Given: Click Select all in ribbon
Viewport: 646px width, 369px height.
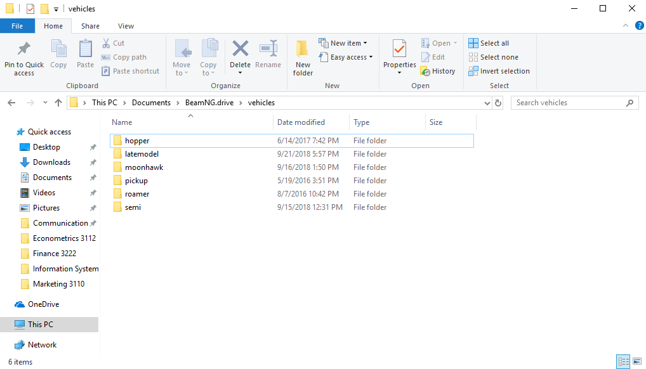Looking at the screenshot, I should 489,43.
